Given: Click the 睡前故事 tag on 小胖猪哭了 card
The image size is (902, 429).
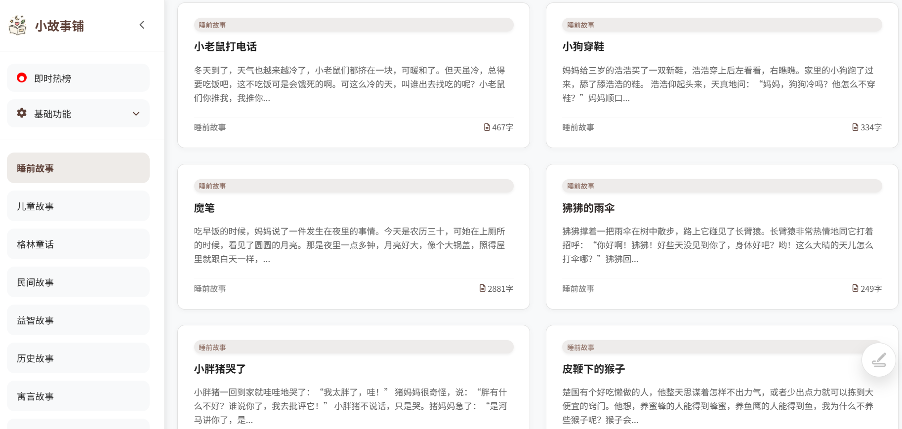Looking at the screenshot, I should (354, 348).
